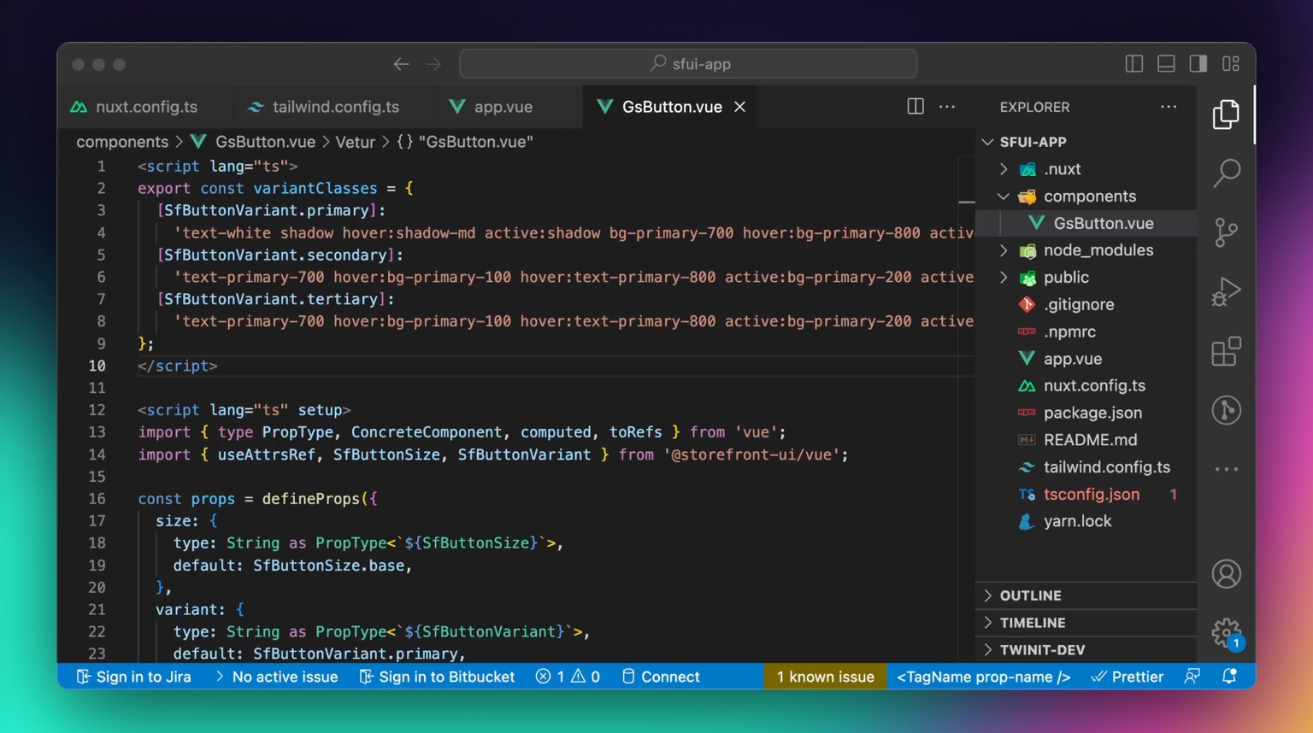Close the GsButton.vue tab
This screenshot has width=1313, height=733.
739,107
